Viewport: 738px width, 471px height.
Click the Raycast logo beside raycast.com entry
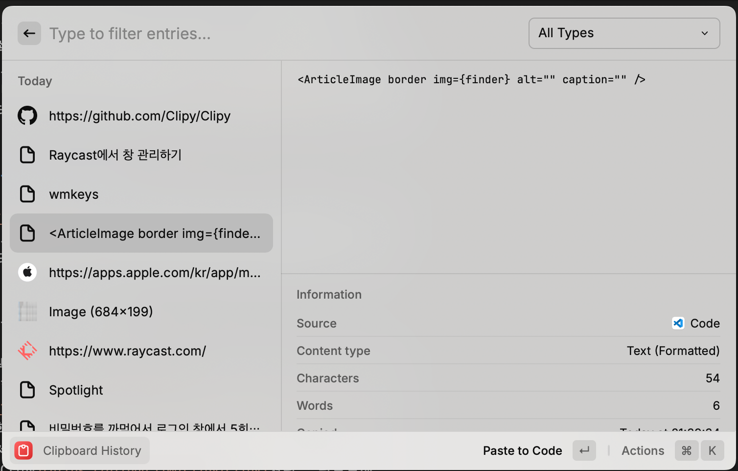27,351
